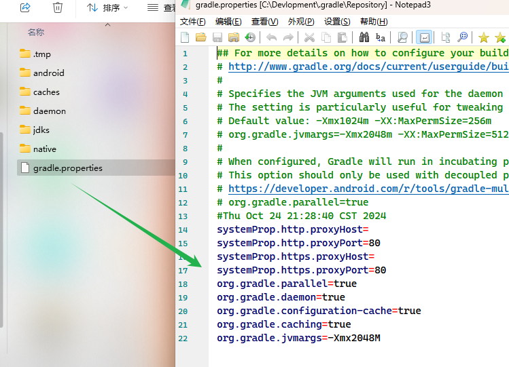Click the yellow favorites star icon
This screenshot has width=509, height=367.
click(483, 37)
